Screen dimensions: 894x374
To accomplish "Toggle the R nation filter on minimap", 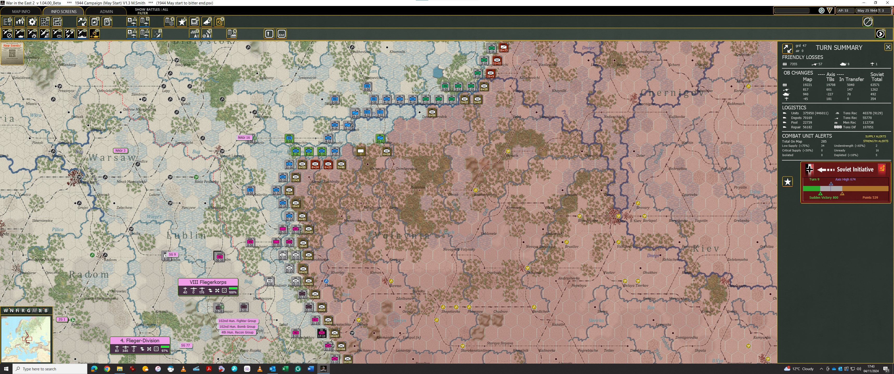I will pyautogui.click(x=23, y=311).
